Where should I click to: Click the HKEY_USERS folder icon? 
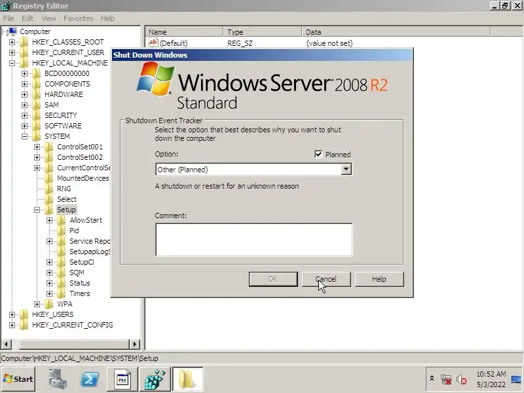tap(24, 314)
